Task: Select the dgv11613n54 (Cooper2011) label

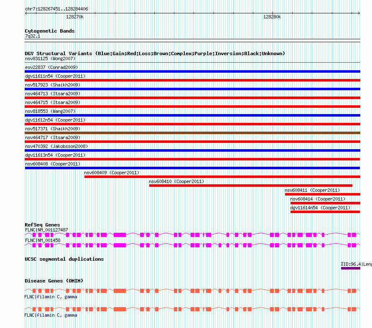Action: point(55,155)
